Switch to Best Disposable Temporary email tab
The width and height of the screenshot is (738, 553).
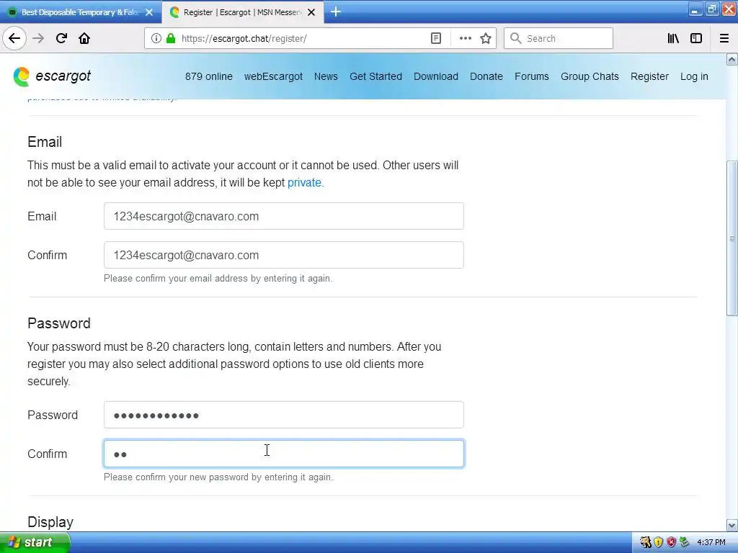click(80, 12)
